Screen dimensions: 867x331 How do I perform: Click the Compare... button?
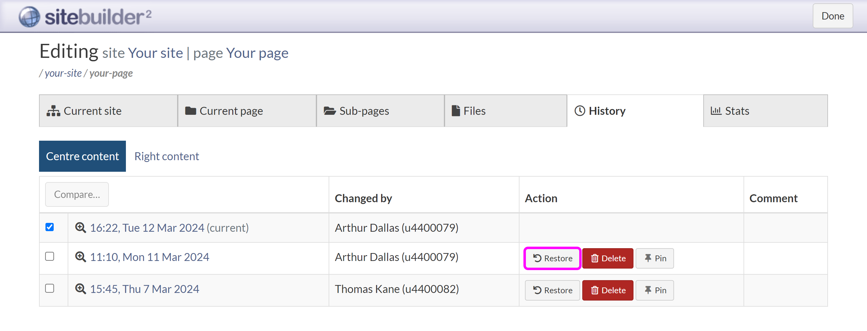(77, 194)
